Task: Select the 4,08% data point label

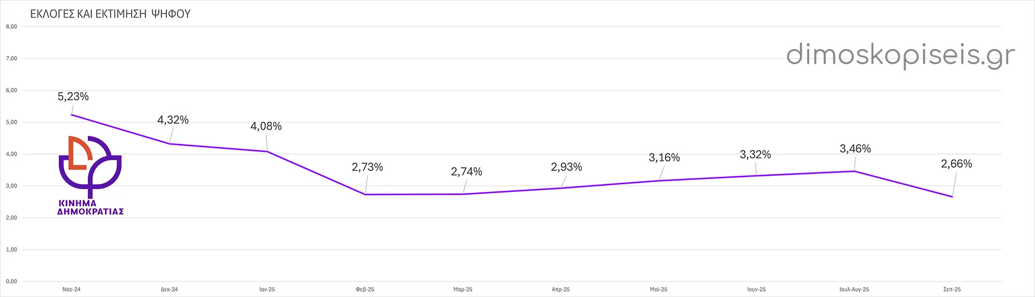Action: [266, 126]
